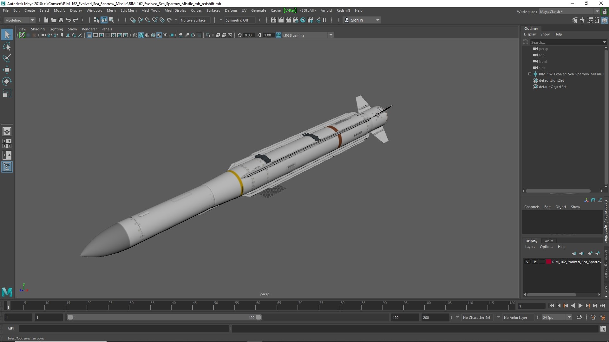Open the sRGB gamma view transform dropdown
This screenshot has width=609, height=342.
coord(307,35)
